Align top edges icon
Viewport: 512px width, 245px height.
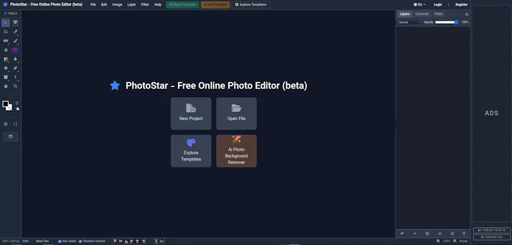pyautogui.click(x=115, y=241)
